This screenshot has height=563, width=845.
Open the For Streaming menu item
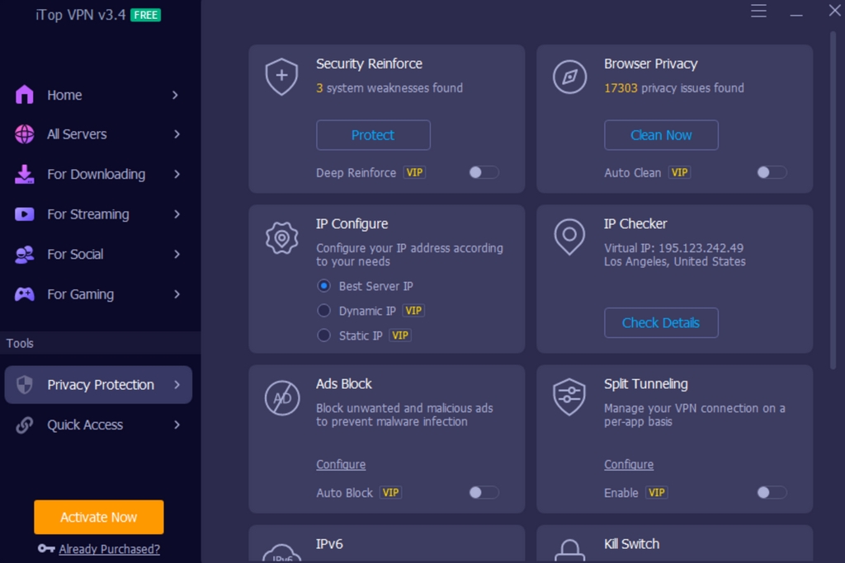click(x=98, y=214)
